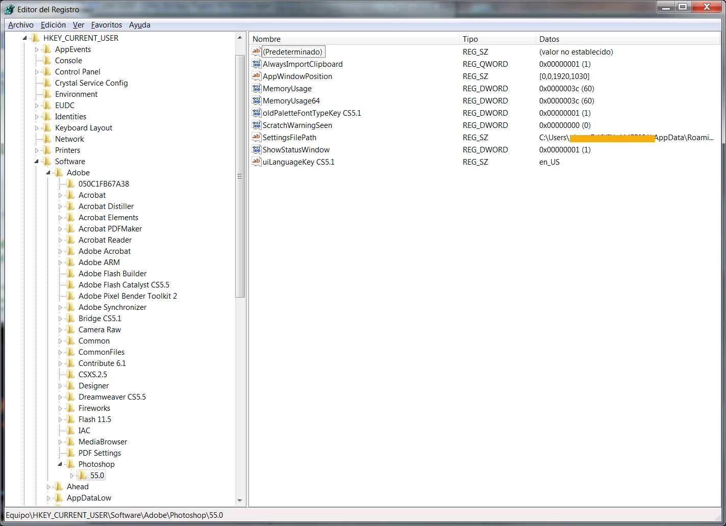Sort by the Datos column header
Viewport: 726px width, 526px height.
point(628,39)
